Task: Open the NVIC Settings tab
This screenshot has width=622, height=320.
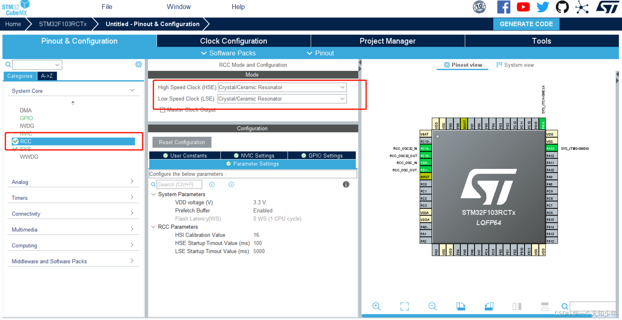Action: 254,156
